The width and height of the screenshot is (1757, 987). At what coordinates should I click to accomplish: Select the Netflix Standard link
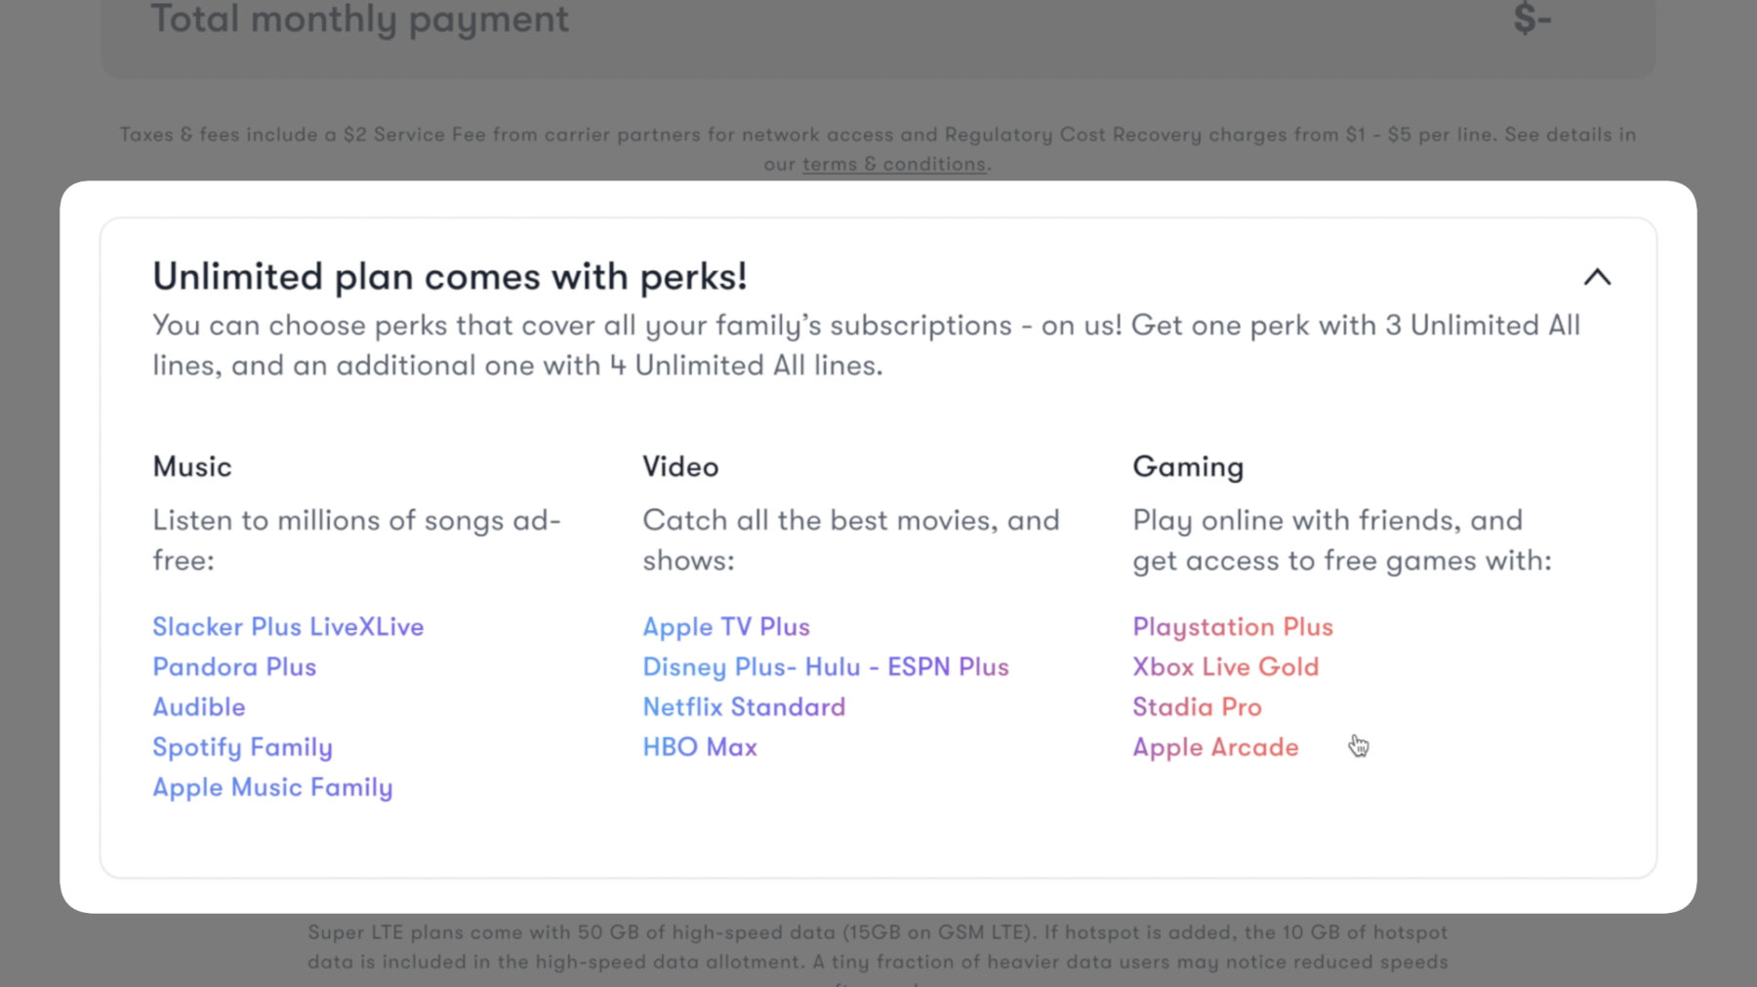point(744,707)
